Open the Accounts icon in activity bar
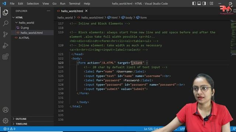Screen dimensions: 236x132 (x=6, y=110)
